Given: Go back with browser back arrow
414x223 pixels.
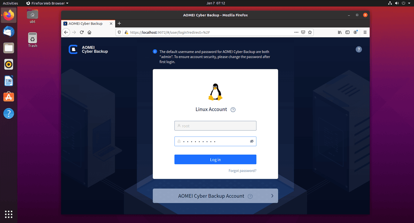Looking at the screenshot, I should [66, 32].
